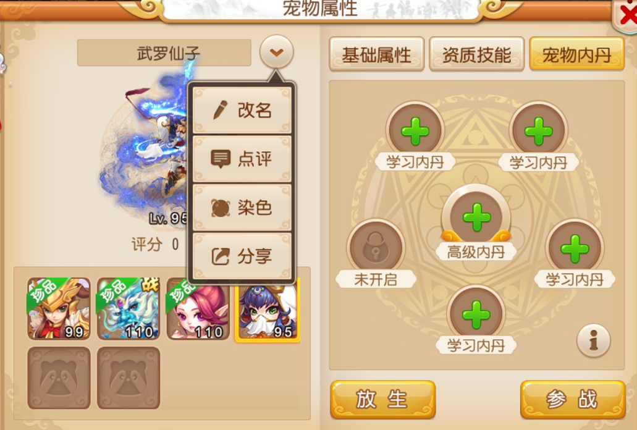Select 染色 dye option

(242, 208)
